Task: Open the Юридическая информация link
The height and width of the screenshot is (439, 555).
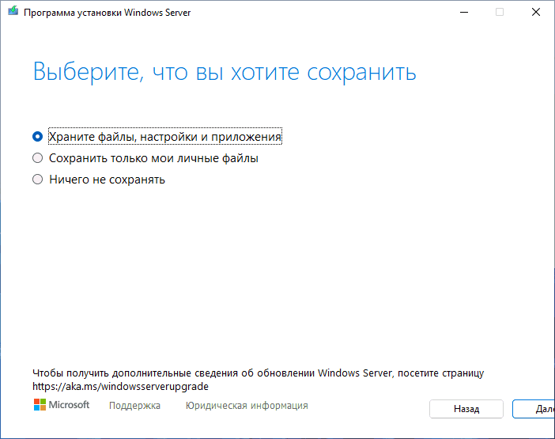Action: point(247,405)
